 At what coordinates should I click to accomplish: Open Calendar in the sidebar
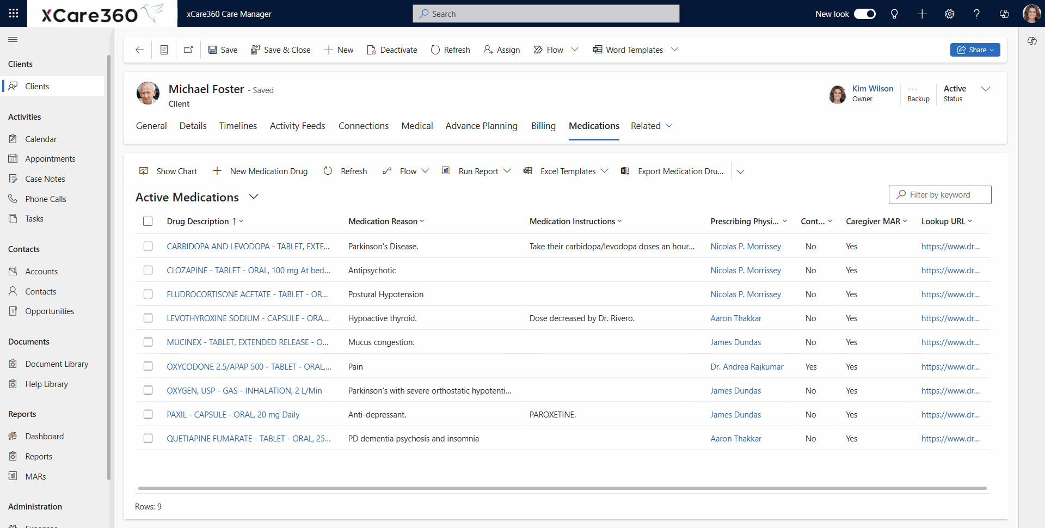tap(41, 139)
